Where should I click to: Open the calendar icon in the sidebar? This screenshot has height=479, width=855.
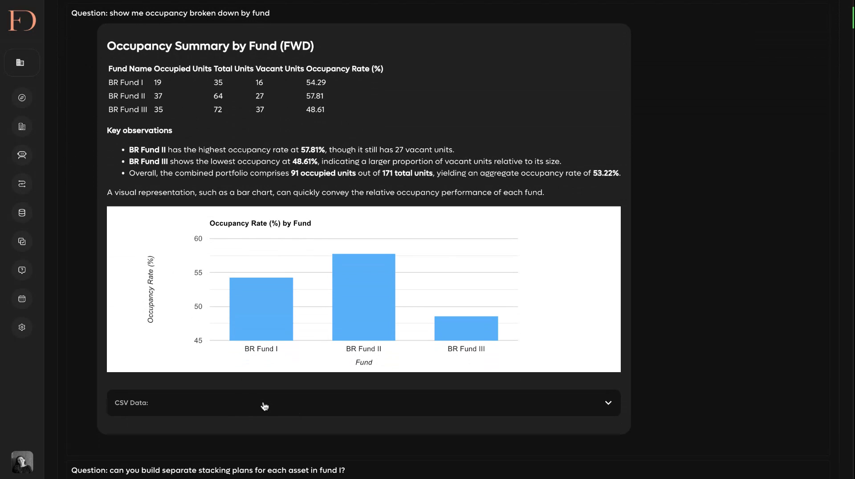tap(22, 299)
